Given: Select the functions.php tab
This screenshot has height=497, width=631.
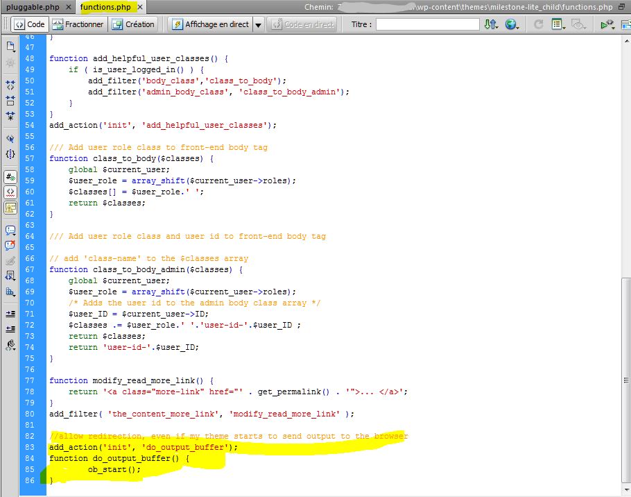Looking at the screenshot, I should (106, 7).
